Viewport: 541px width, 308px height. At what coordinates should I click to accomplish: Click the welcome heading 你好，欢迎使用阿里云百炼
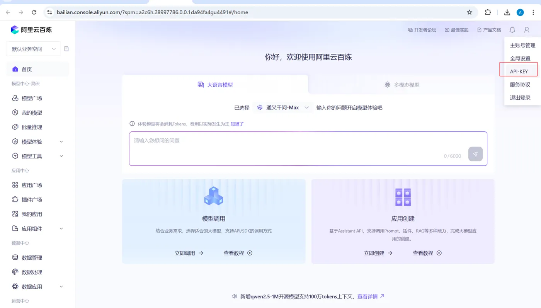coord(308,57)
